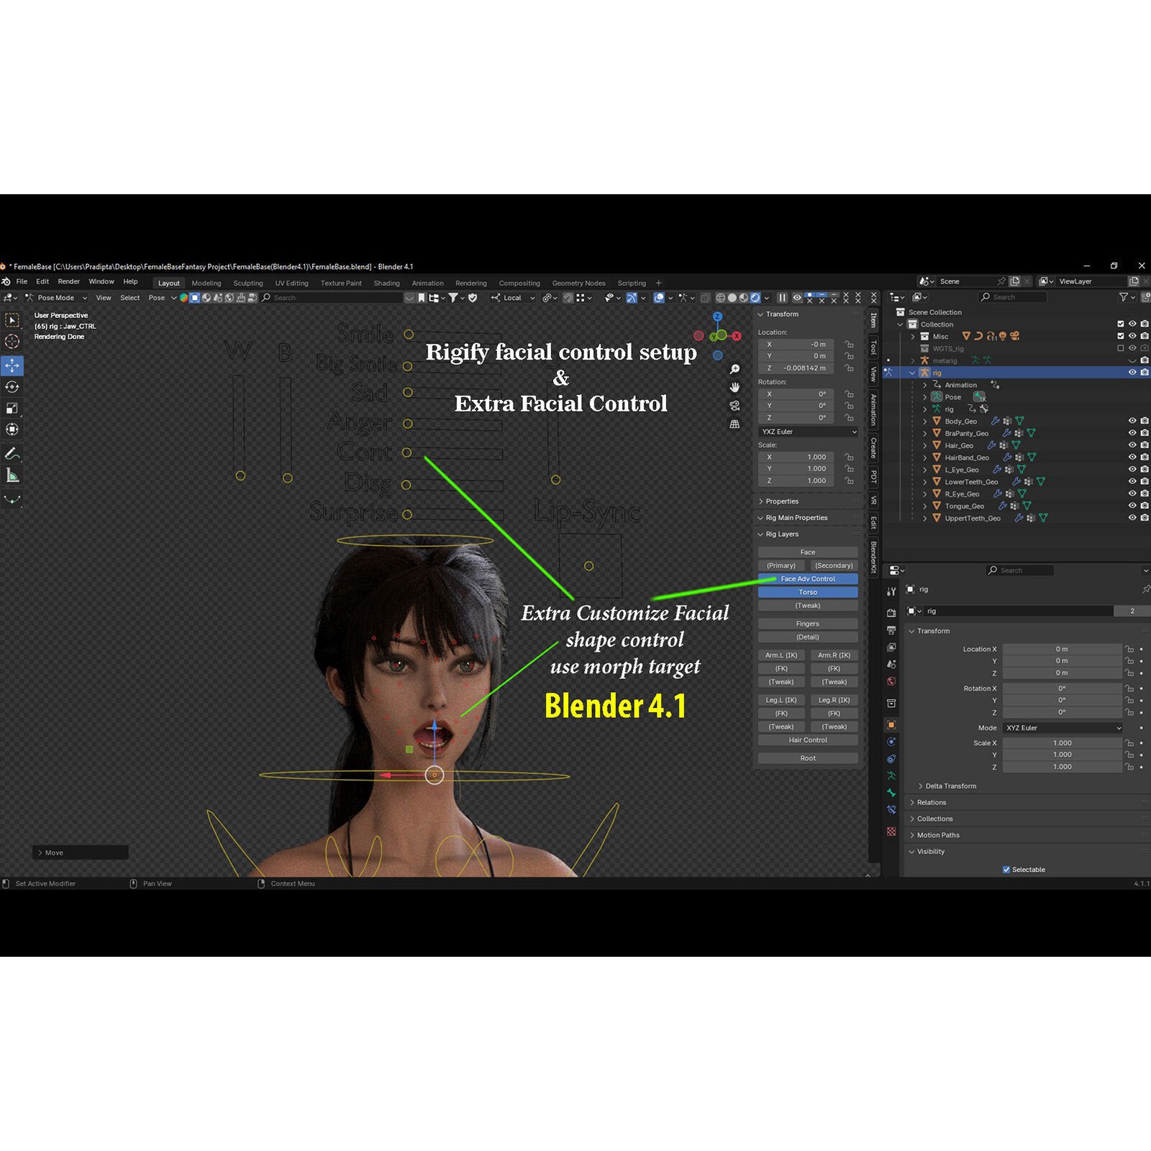
Task: Open the Render menu
Action: pos(69,281)
